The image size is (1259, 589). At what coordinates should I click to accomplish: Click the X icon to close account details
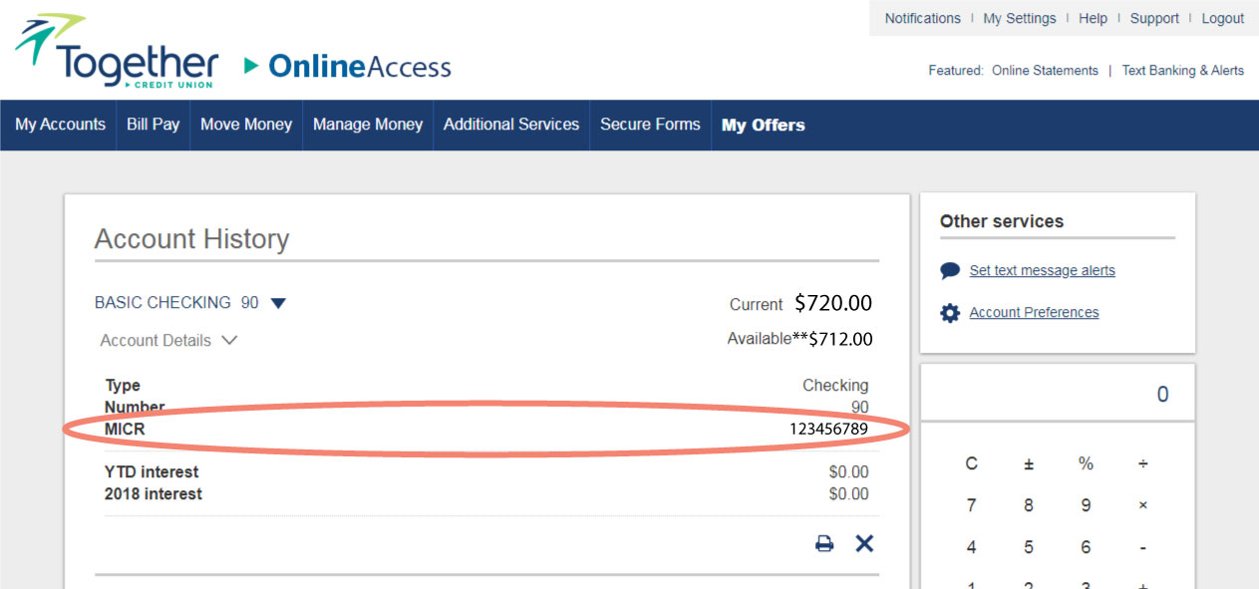[x=863, y=543]
